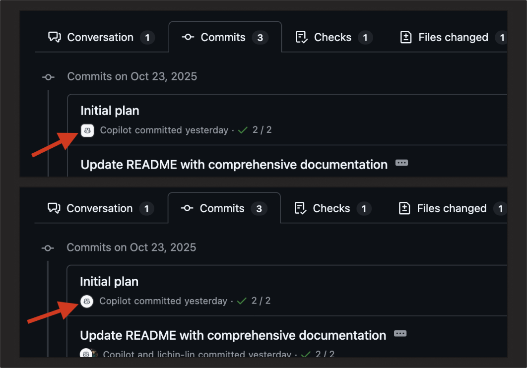Image resolution: width=527 pixels, height=368 pixels.
Task: Expand commit description ellipsis in bottom panel
Action: coord(400,334)
